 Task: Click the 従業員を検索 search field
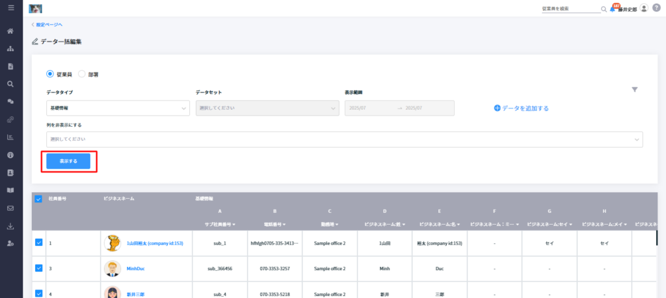pyautogui.click(x=570, y=9)
